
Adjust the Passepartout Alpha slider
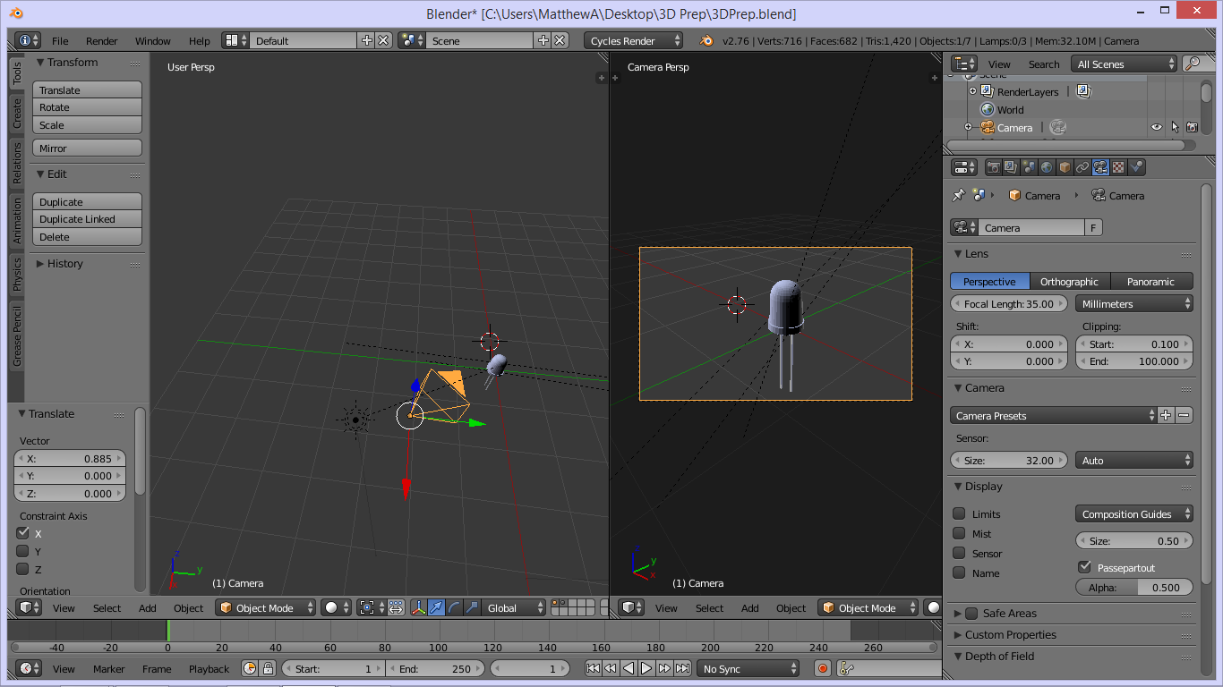[1134, 587]
